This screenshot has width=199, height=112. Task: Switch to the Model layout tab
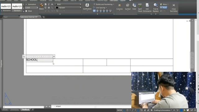click(x=5, y=110)
